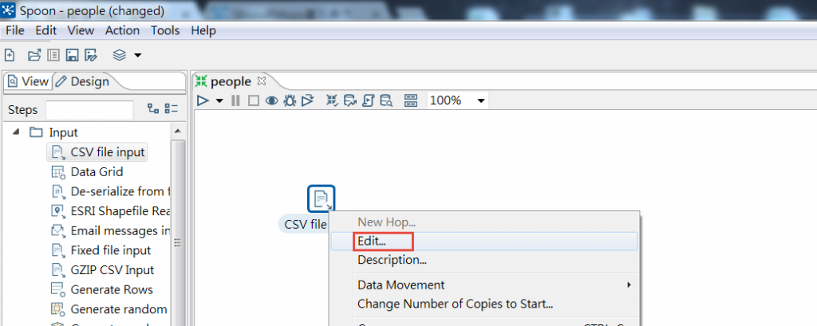Click the Debug transformation bug icon
The width and height of the screenshot is (817, 326).
click(290, 100)
